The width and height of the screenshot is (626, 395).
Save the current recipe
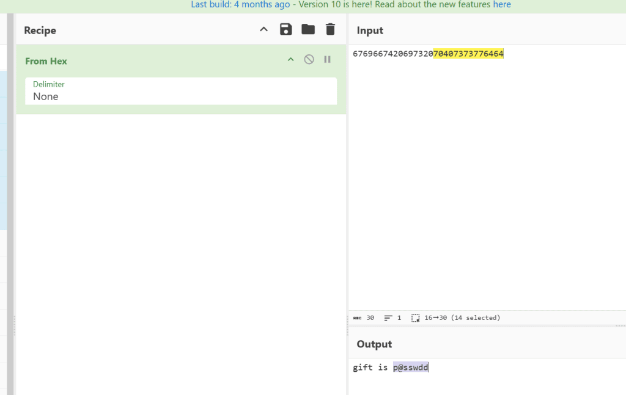(x=285, y=29)
